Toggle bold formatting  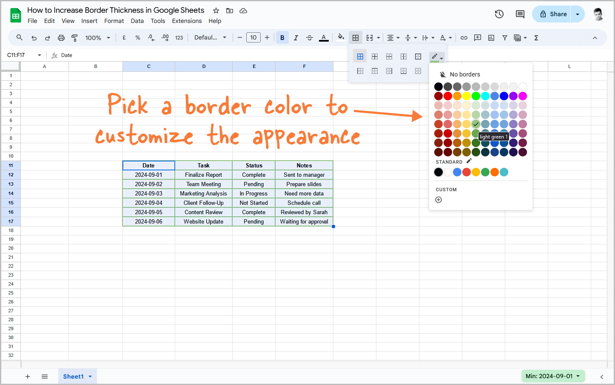coord(282,38)
